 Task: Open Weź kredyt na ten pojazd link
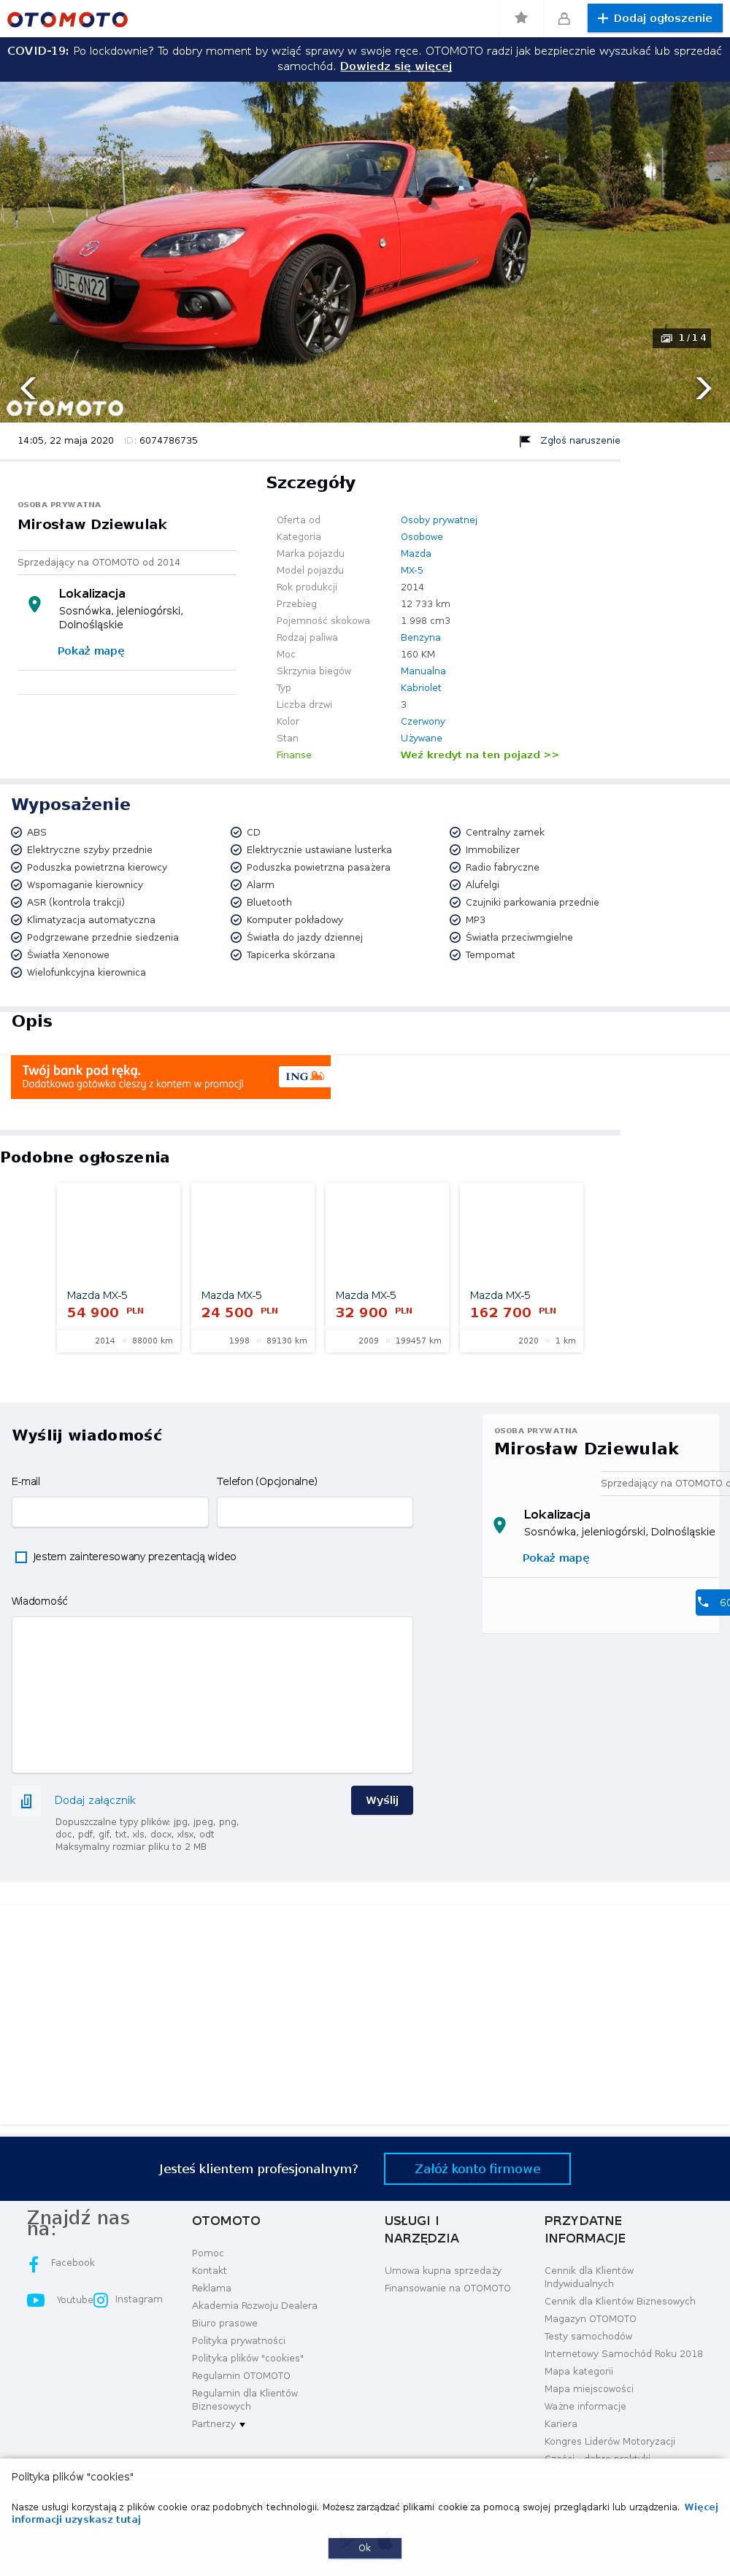click(x=480, y=755)
